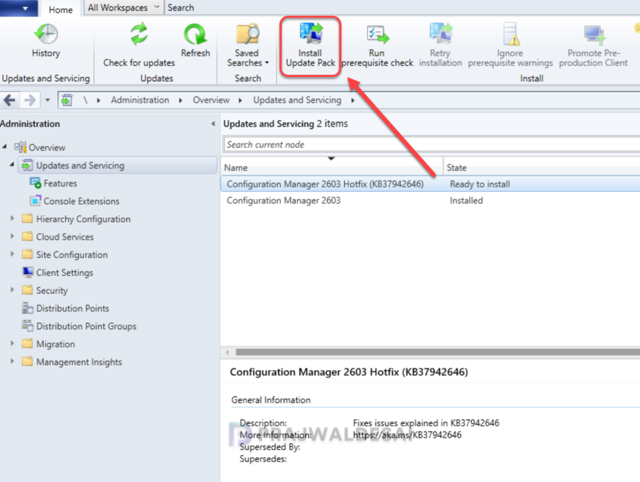Collapse the Administration navigation pane
The height and width of the screenshot is (482, 640).
213,124
